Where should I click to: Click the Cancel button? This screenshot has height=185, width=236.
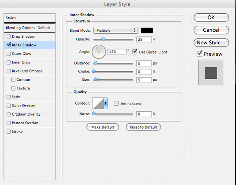211,30
